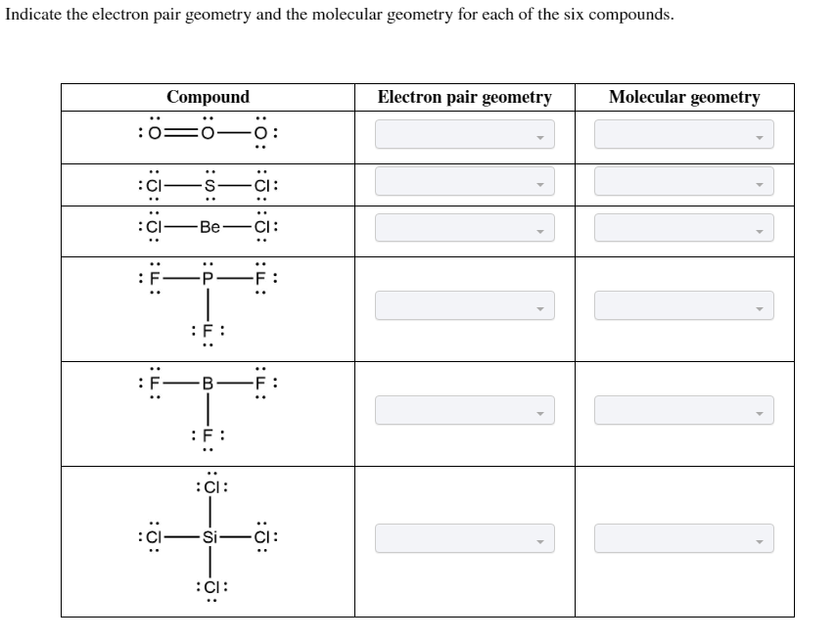The width and height of the screenshot is (836, 641).
Task: Open electron pair geometry dropdown for PF3
Action: click(463, 303)
